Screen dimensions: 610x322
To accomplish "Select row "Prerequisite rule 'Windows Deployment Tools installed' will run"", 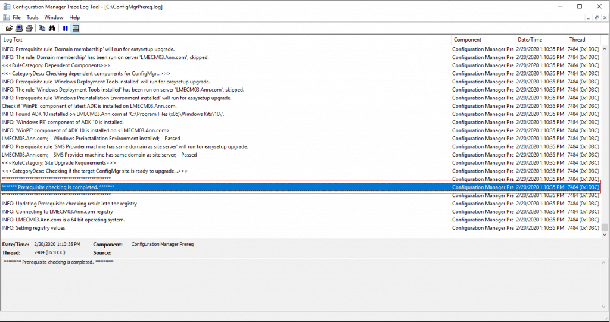I will (301, 82).
